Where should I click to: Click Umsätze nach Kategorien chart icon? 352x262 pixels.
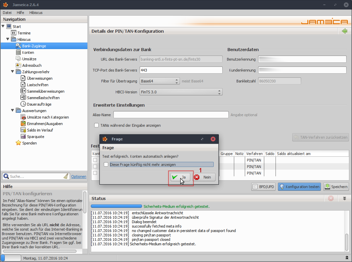tap(23, 117)
